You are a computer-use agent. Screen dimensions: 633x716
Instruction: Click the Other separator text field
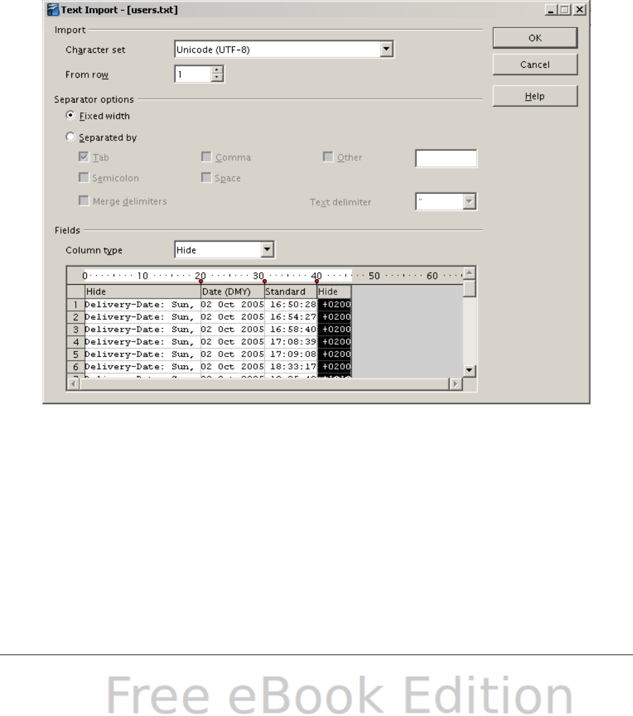[446, 158]
